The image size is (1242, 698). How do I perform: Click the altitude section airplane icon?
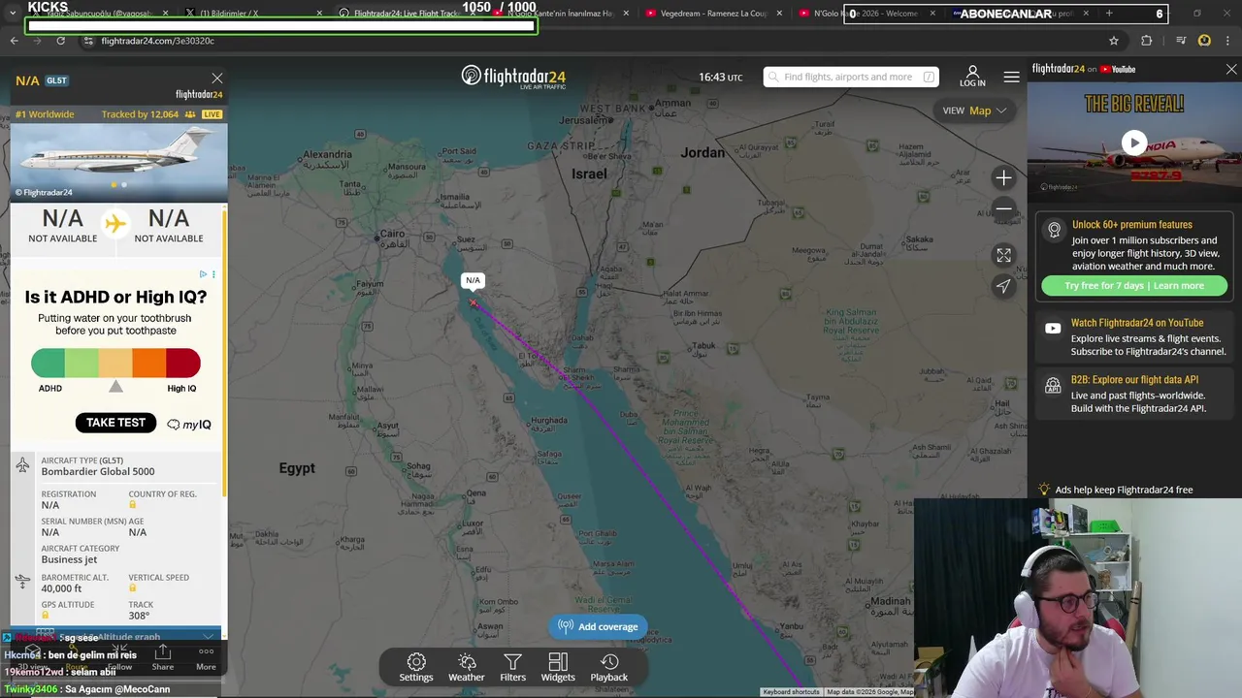click(x=22, y=582)
